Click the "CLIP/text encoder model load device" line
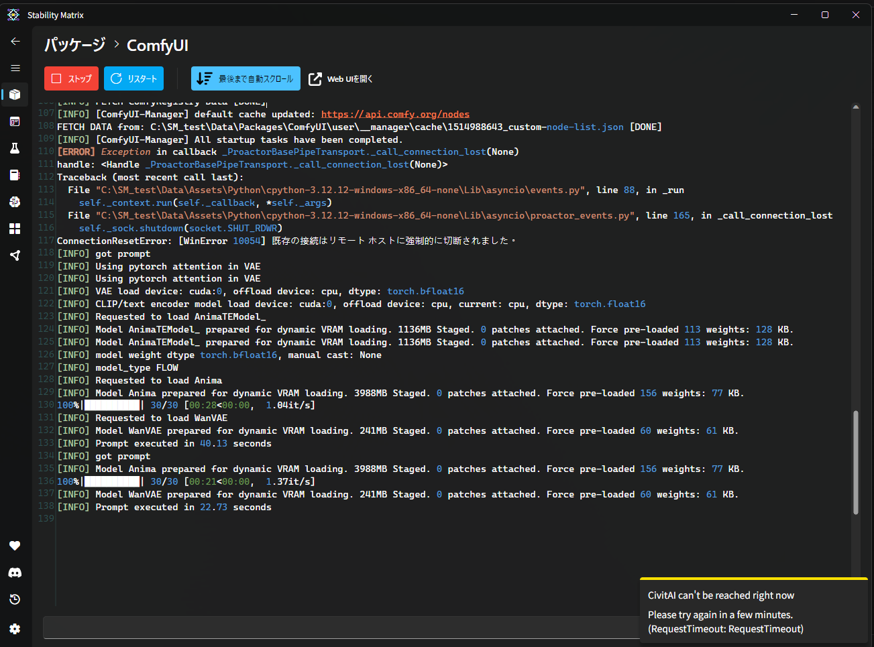Image resolution: width=874 pixels, height=647 pixels. [351, 304]
